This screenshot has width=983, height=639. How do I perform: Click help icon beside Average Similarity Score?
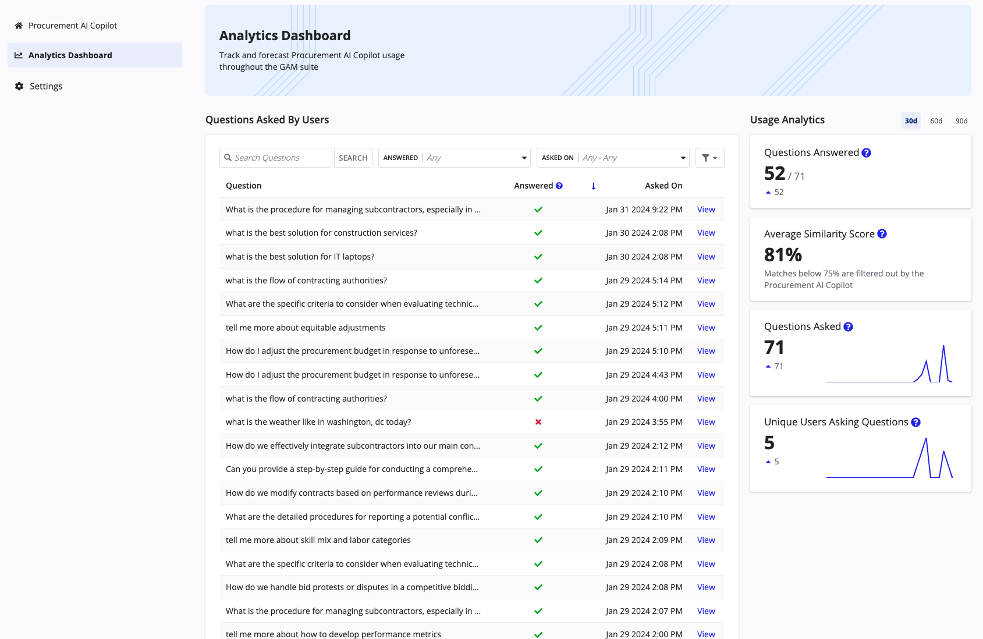(882, 234)
